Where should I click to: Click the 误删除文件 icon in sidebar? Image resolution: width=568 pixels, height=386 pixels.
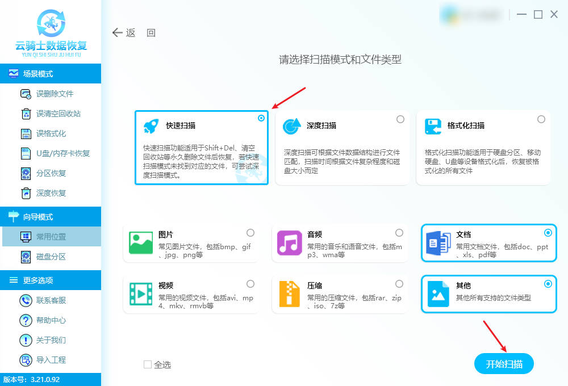pyautogui.click(x=26, y=94)
